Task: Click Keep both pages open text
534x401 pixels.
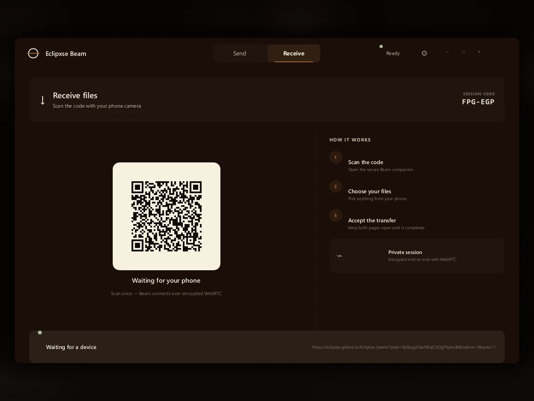Action: (x=387, y=228)
